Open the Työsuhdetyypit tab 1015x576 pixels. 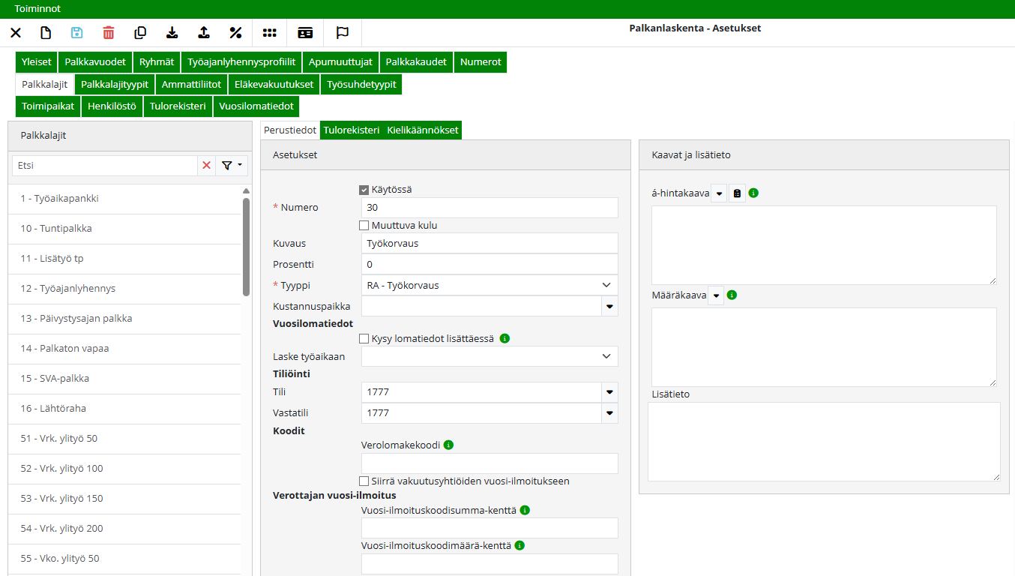(x=361, y=84)
